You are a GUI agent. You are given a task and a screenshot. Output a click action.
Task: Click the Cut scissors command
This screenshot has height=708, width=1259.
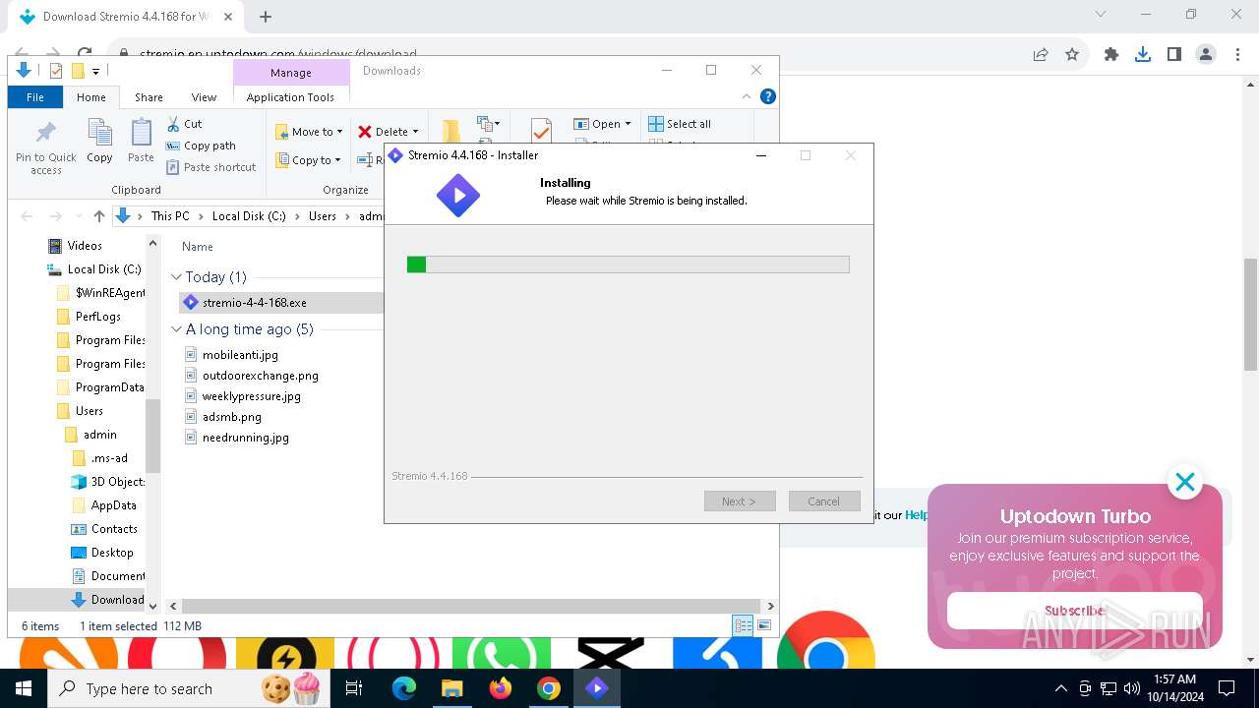pos(184,124)
